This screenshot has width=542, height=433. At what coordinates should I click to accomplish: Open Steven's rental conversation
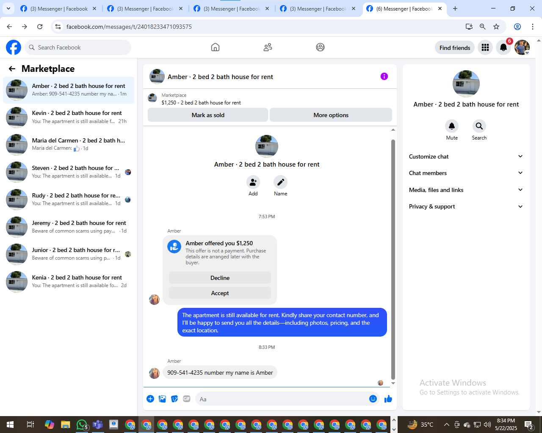click(x=69, y=172)
